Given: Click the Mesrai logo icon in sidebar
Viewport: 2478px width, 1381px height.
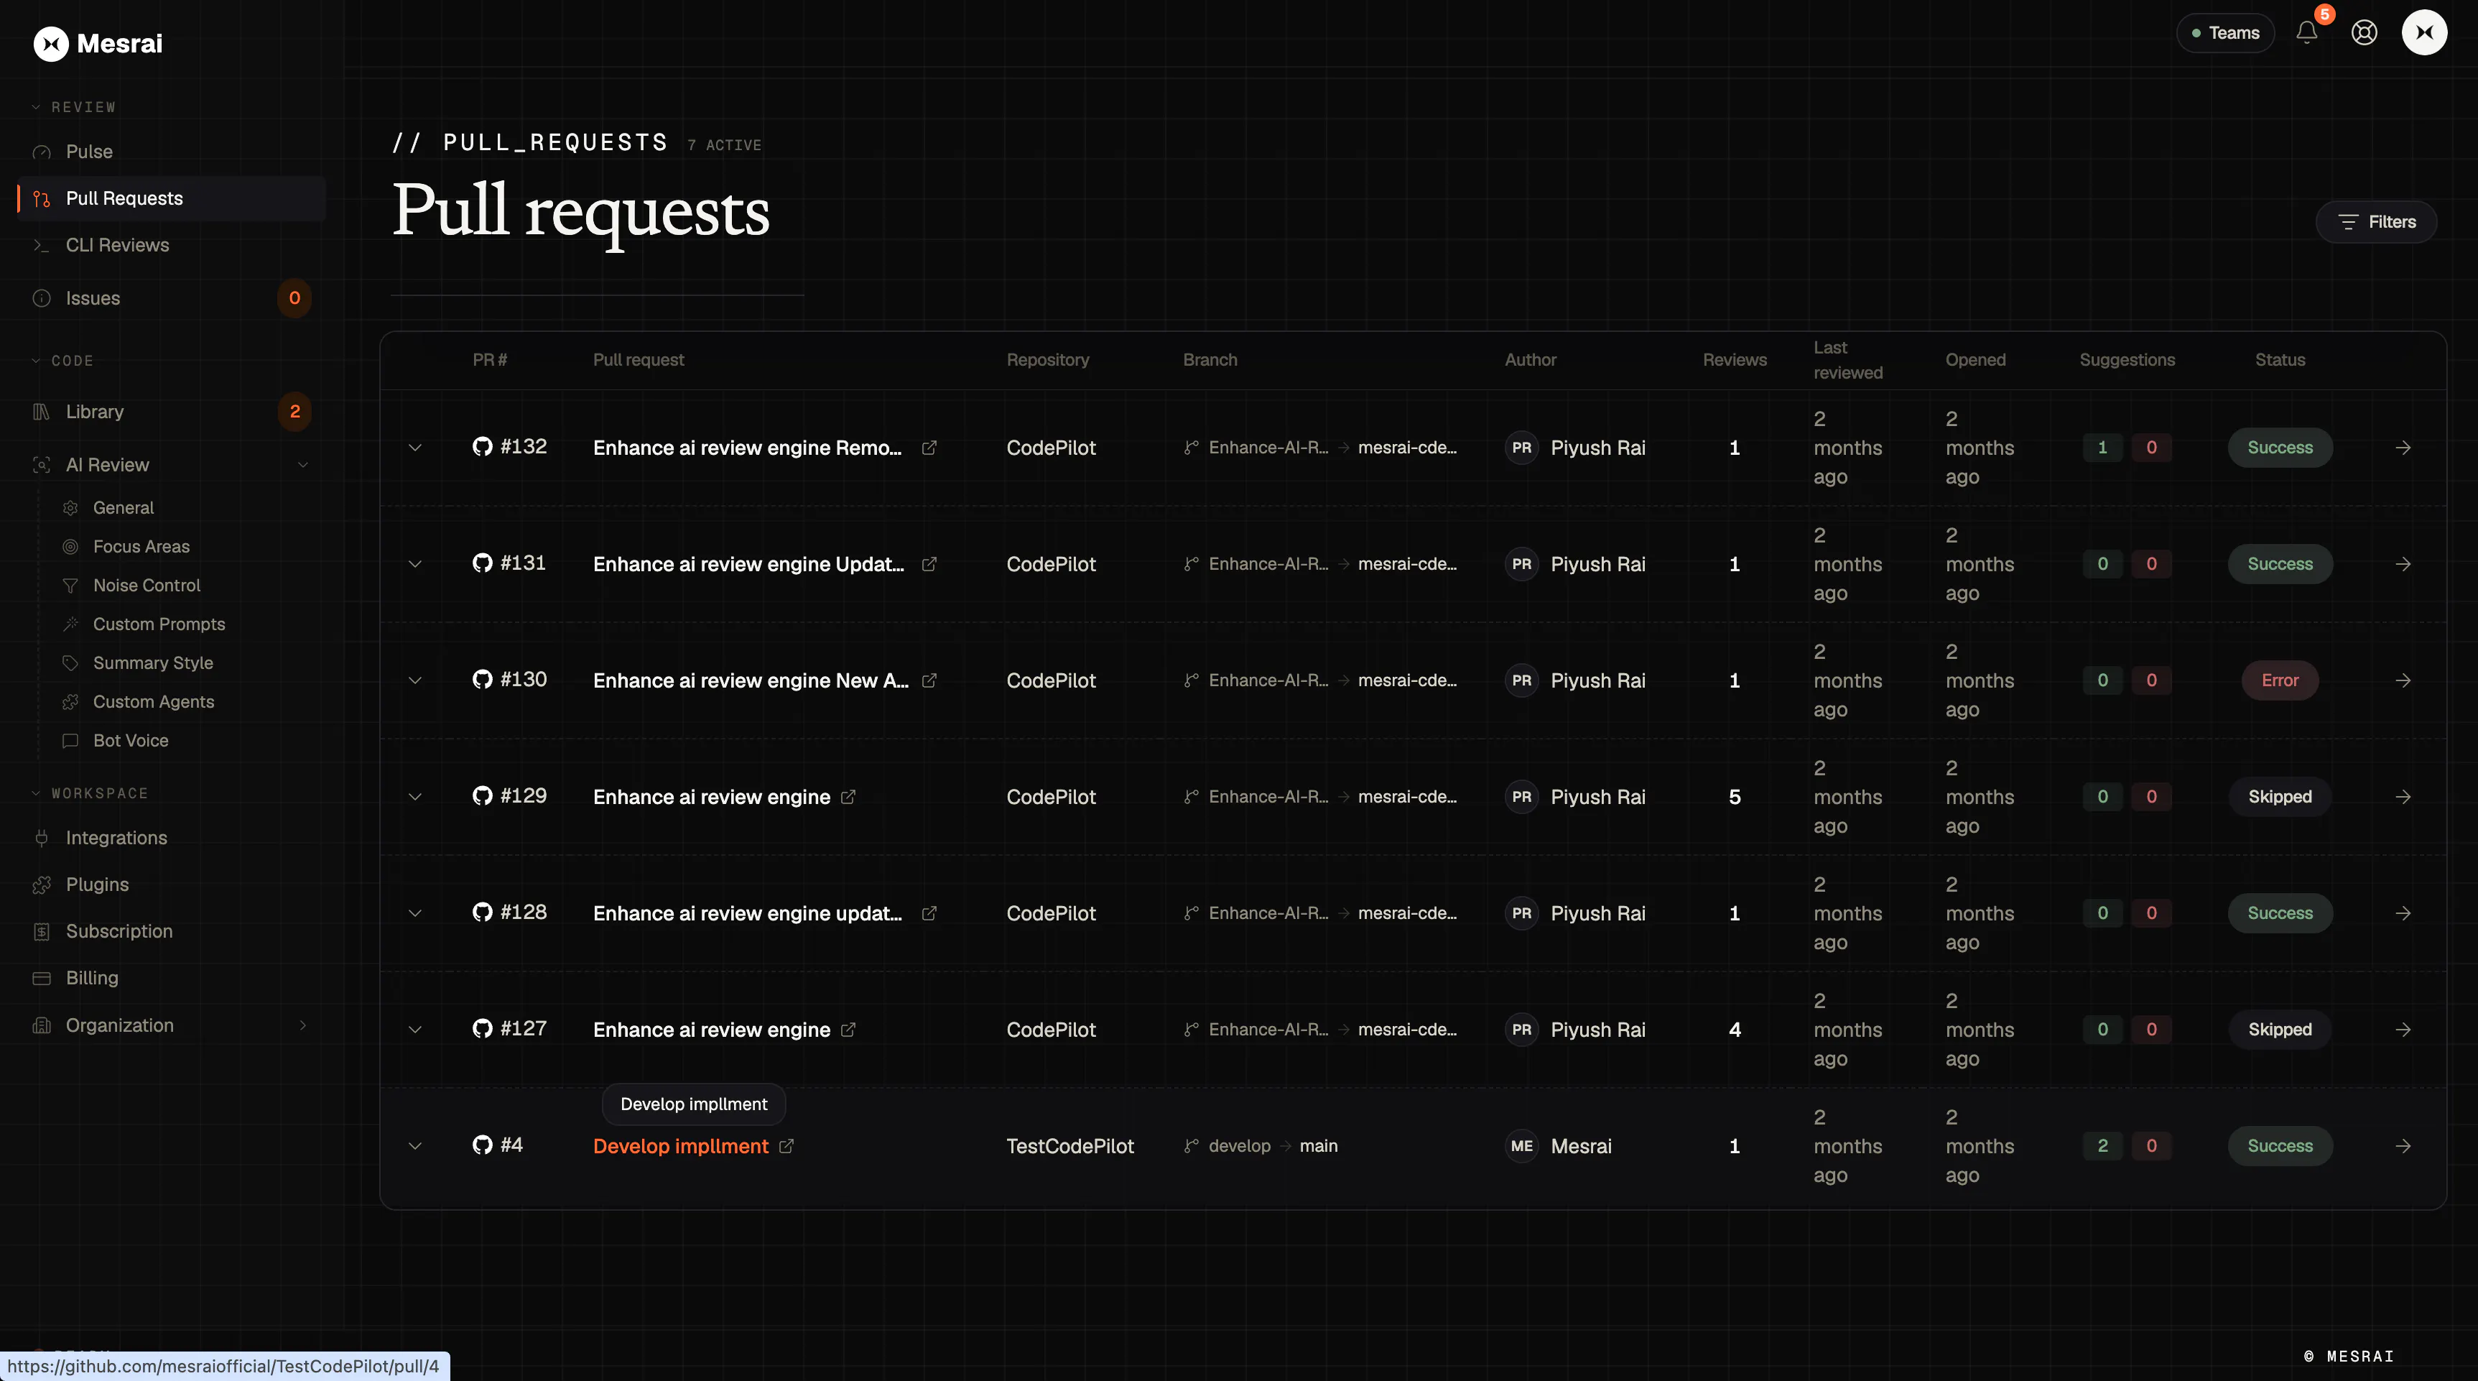Looking at the screenshot, I should pyautogui.click(x=51, y=43).
